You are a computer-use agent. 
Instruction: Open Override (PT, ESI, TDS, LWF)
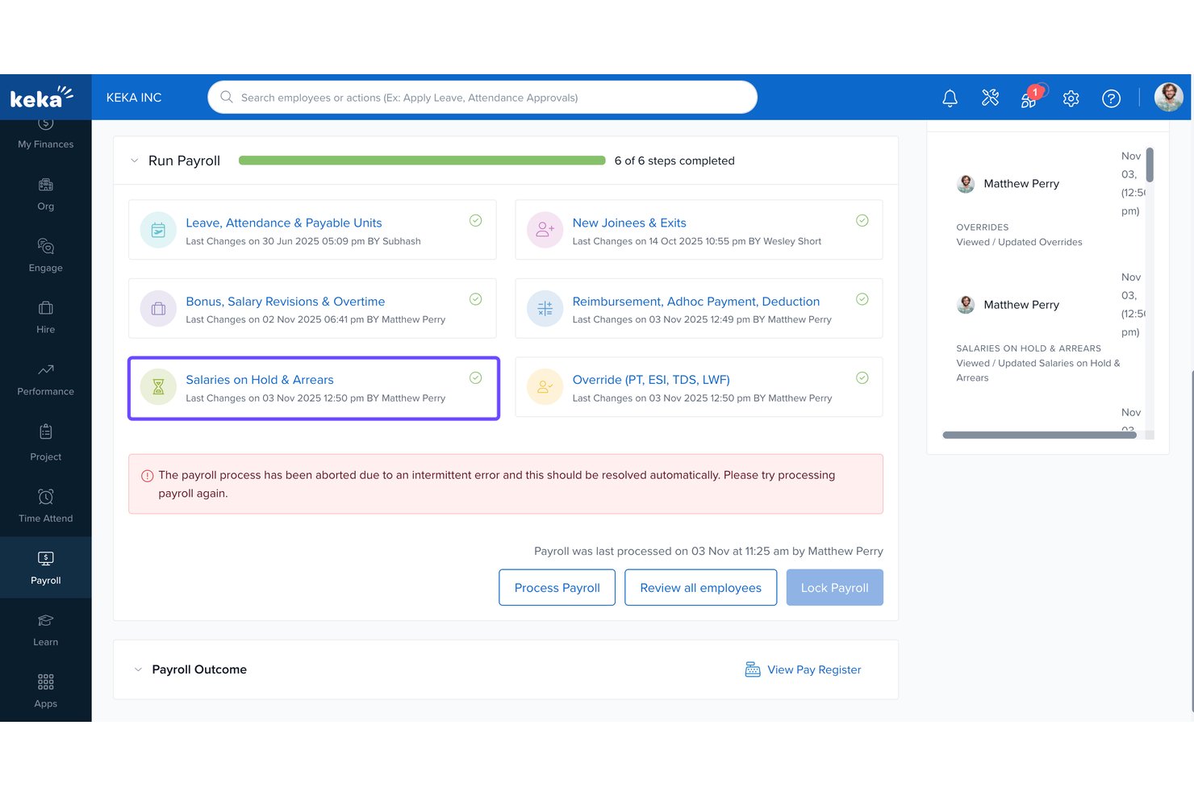(651, 380)
